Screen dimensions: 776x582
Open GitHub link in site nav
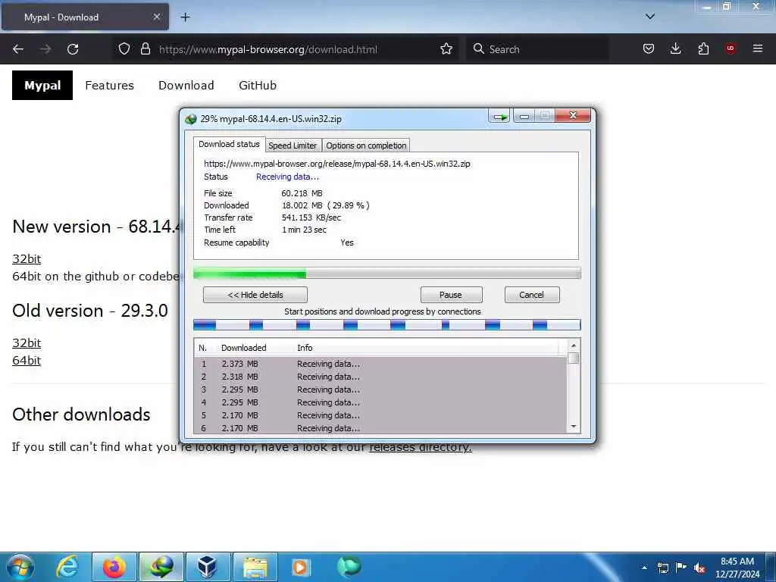[x=258, y=85]
